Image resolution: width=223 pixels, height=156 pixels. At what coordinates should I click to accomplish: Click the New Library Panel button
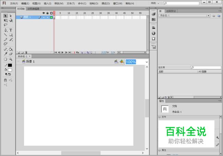point(219,16)
